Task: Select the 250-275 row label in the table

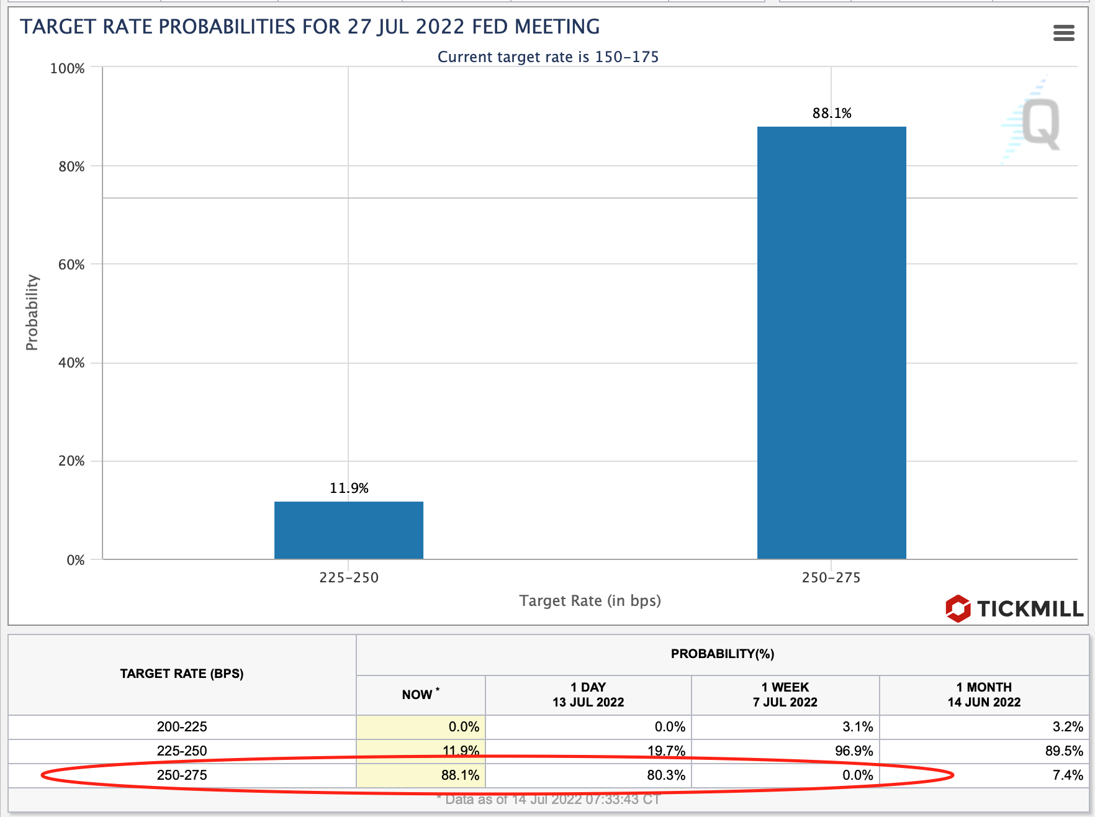Action: (182, 775)
